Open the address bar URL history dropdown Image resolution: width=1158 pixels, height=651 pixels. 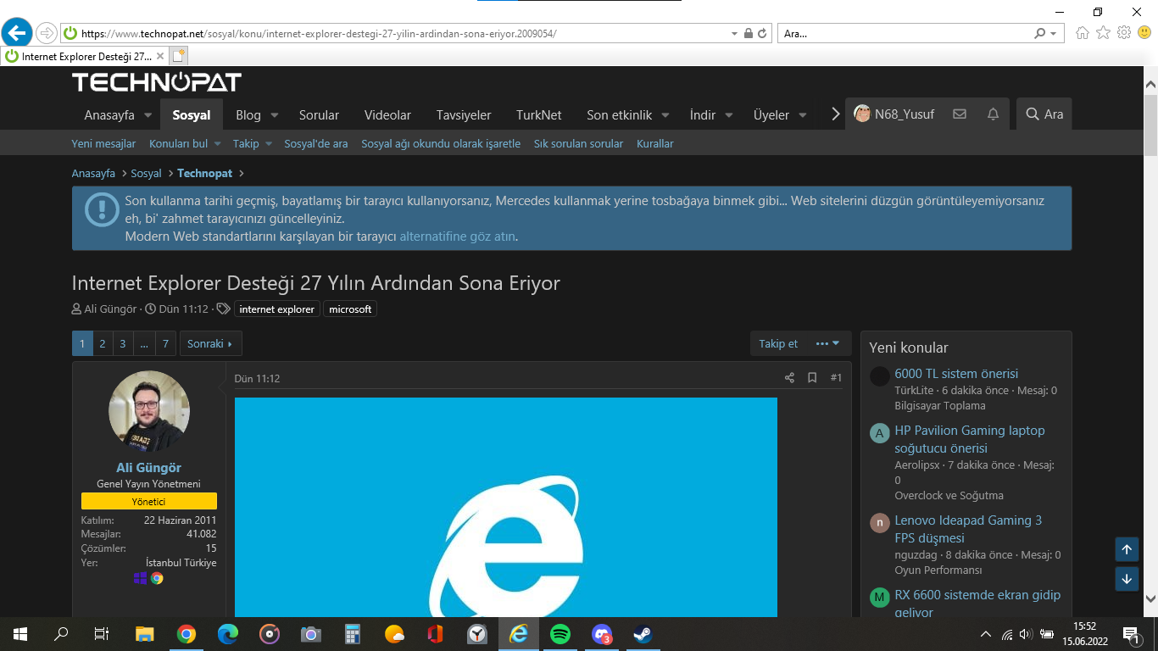pos(734,34)
